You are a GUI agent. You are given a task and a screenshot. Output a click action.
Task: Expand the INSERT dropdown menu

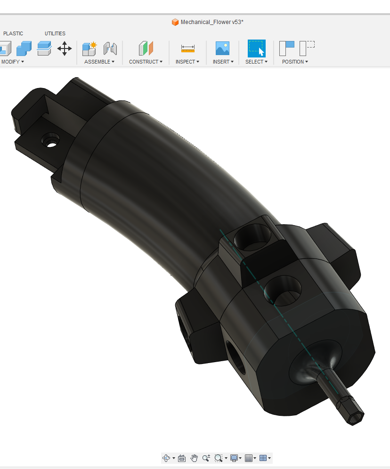point(223,62)
